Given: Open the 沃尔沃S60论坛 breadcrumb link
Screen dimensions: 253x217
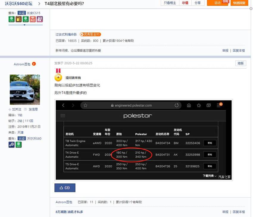Looking at the screenshot, I should tap(18, 3).
